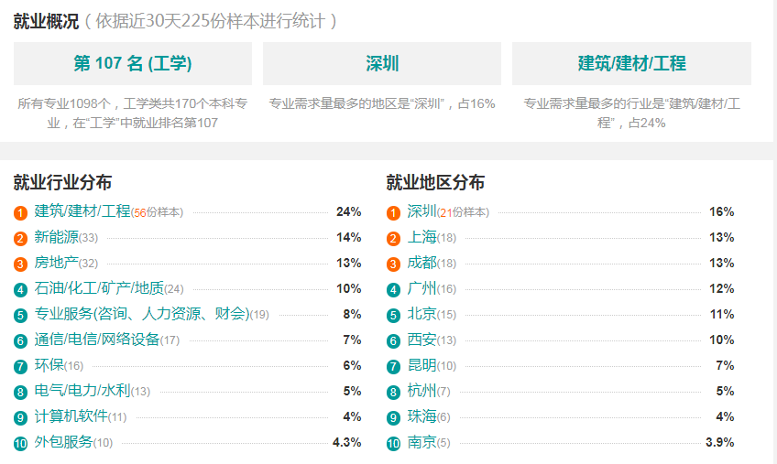Select 专业服务(咨询、人力资源、财会) industry link
Screen dimensions: 777x464
coord(142,314)
